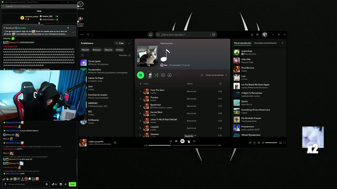Open Ed Sheeran artist in library
337x189 pixels.
pos(106,121)
